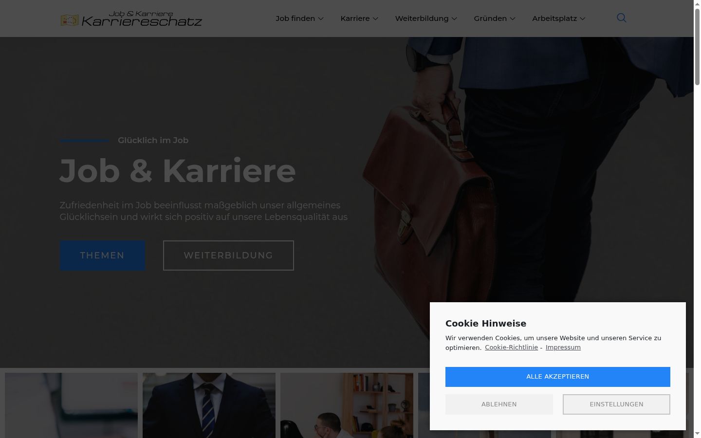This screenshot has width=701, height=438.
Task: Open the Arbeitsplatz menu item
Action: click(554, 18)
